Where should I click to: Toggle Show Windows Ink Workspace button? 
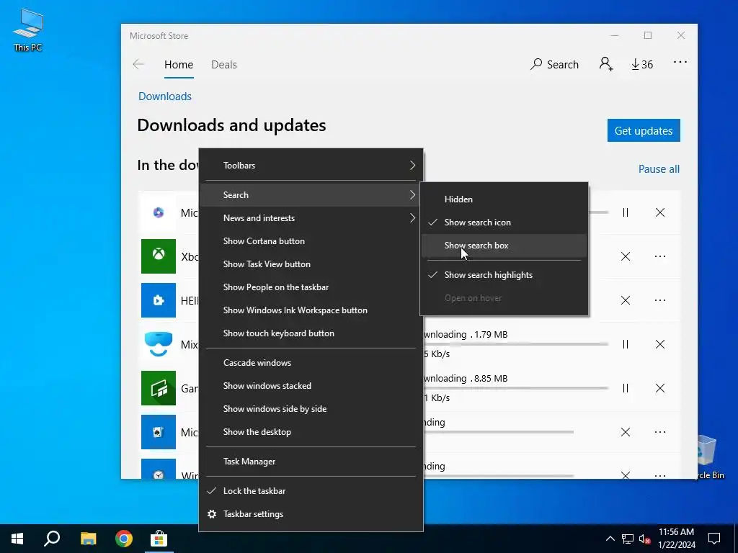(311, 310)
